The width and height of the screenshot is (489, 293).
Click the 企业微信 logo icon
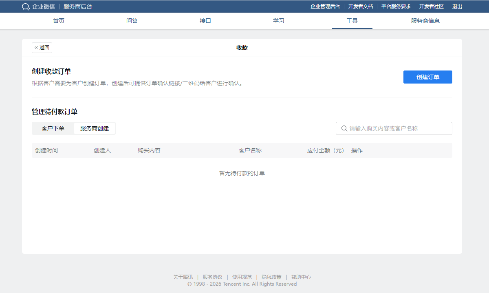coord(26,7)
